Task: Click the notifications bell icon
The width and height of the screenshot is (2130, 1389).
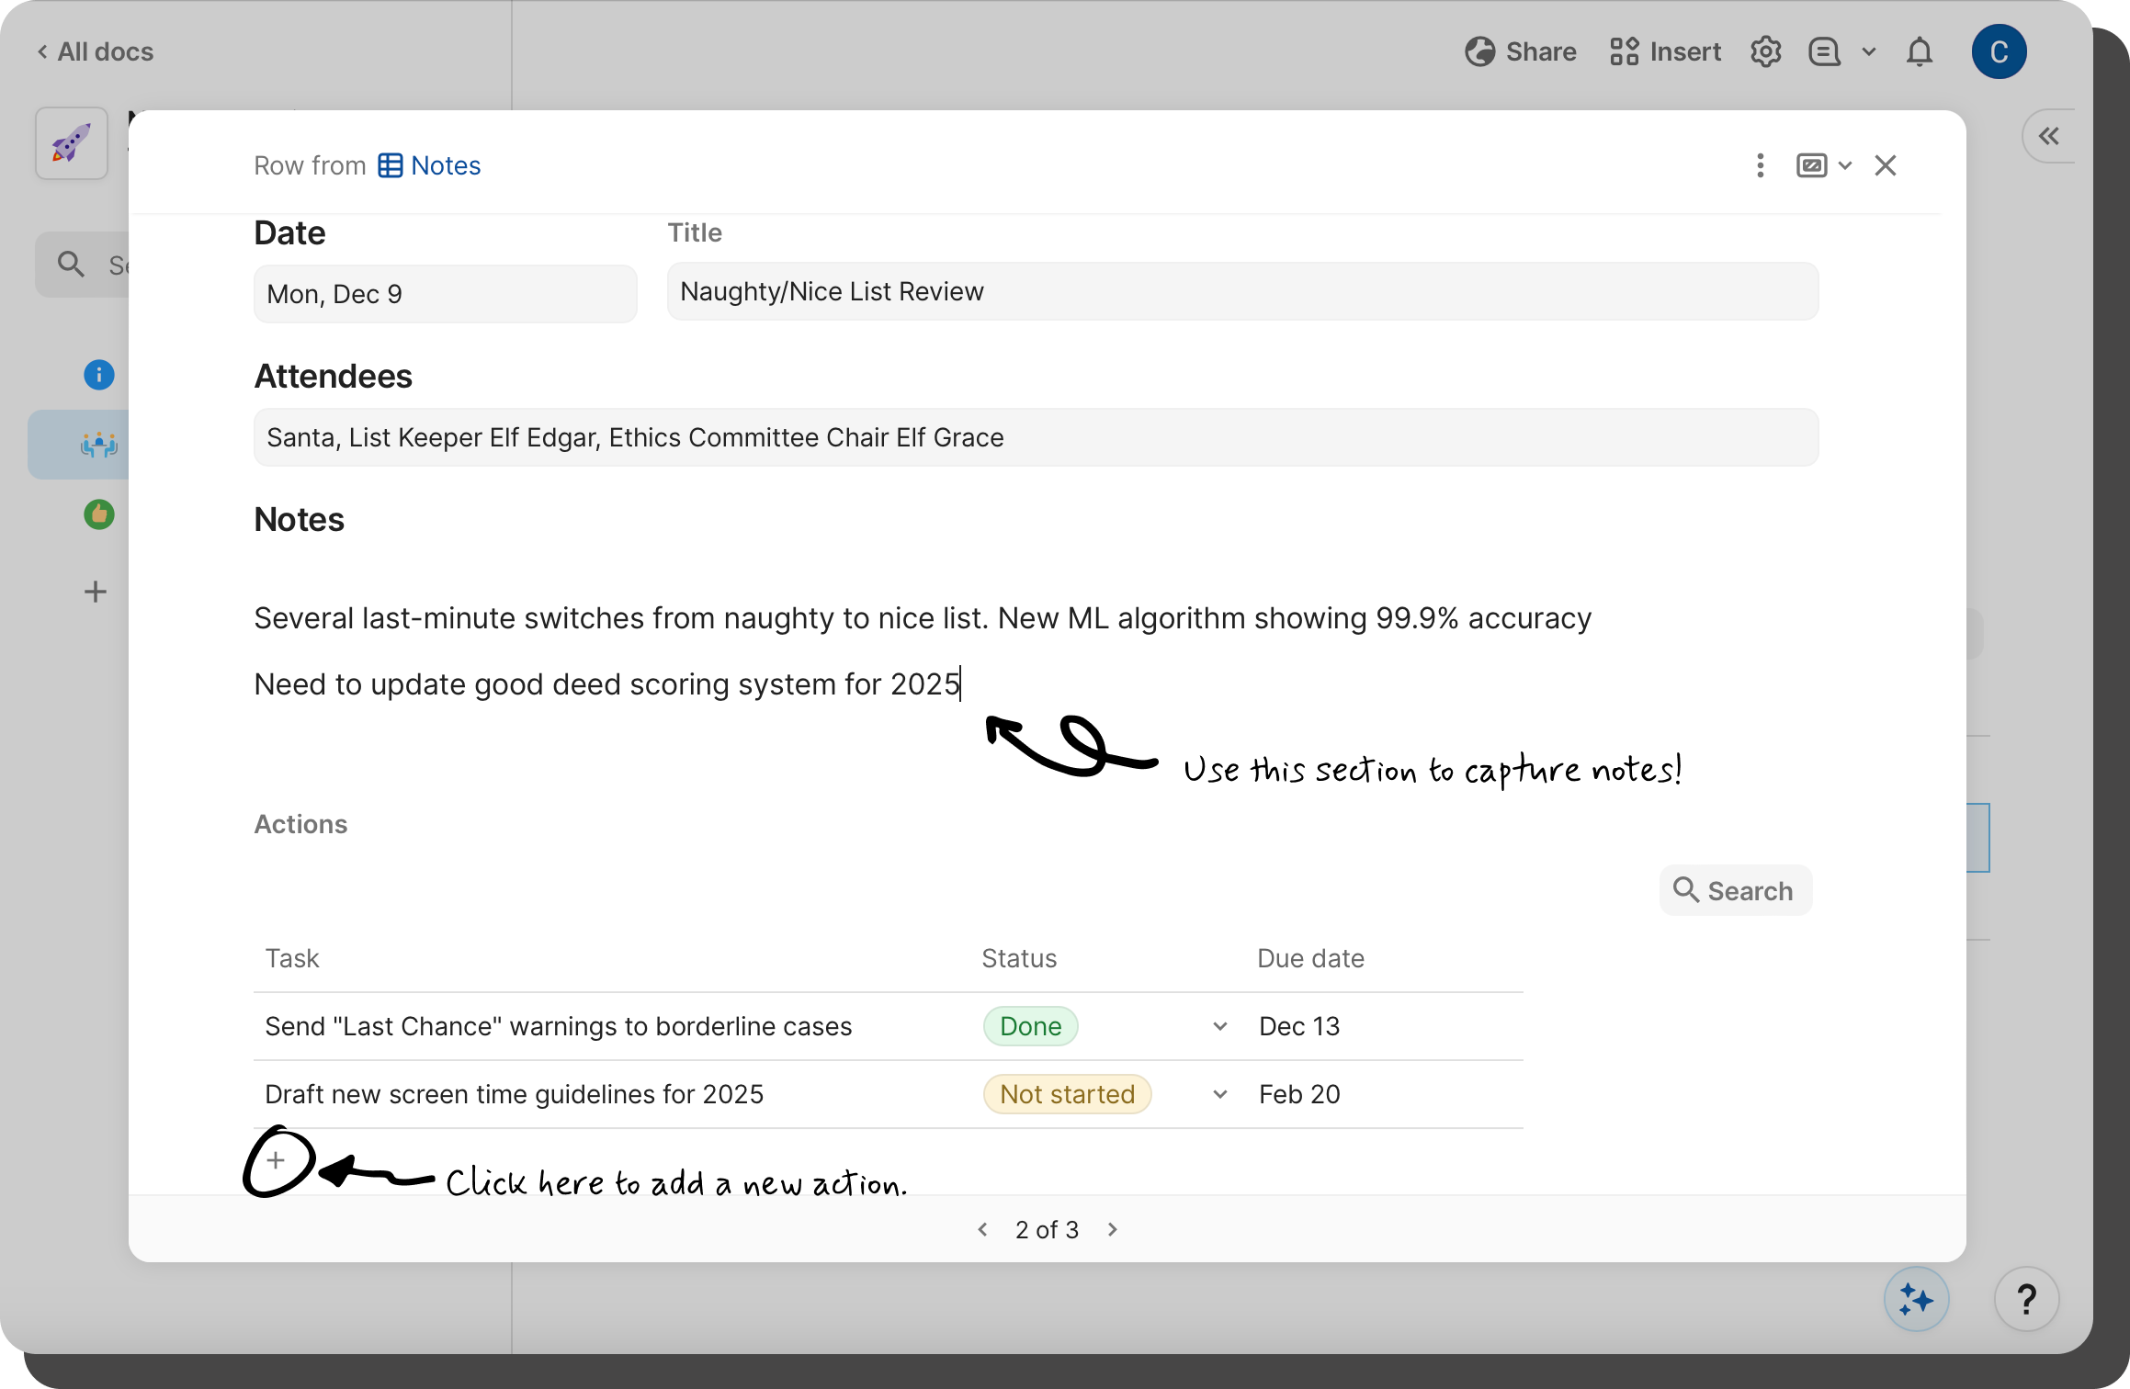Action: (x=1919, y=51)
